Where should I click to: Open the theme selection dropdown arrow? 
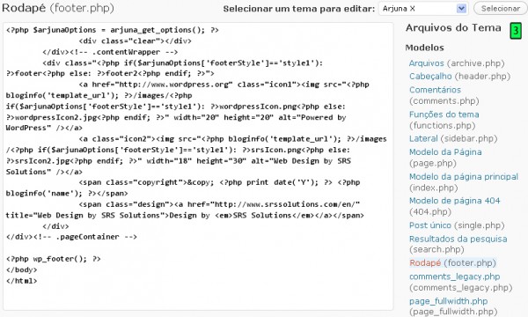461,9
